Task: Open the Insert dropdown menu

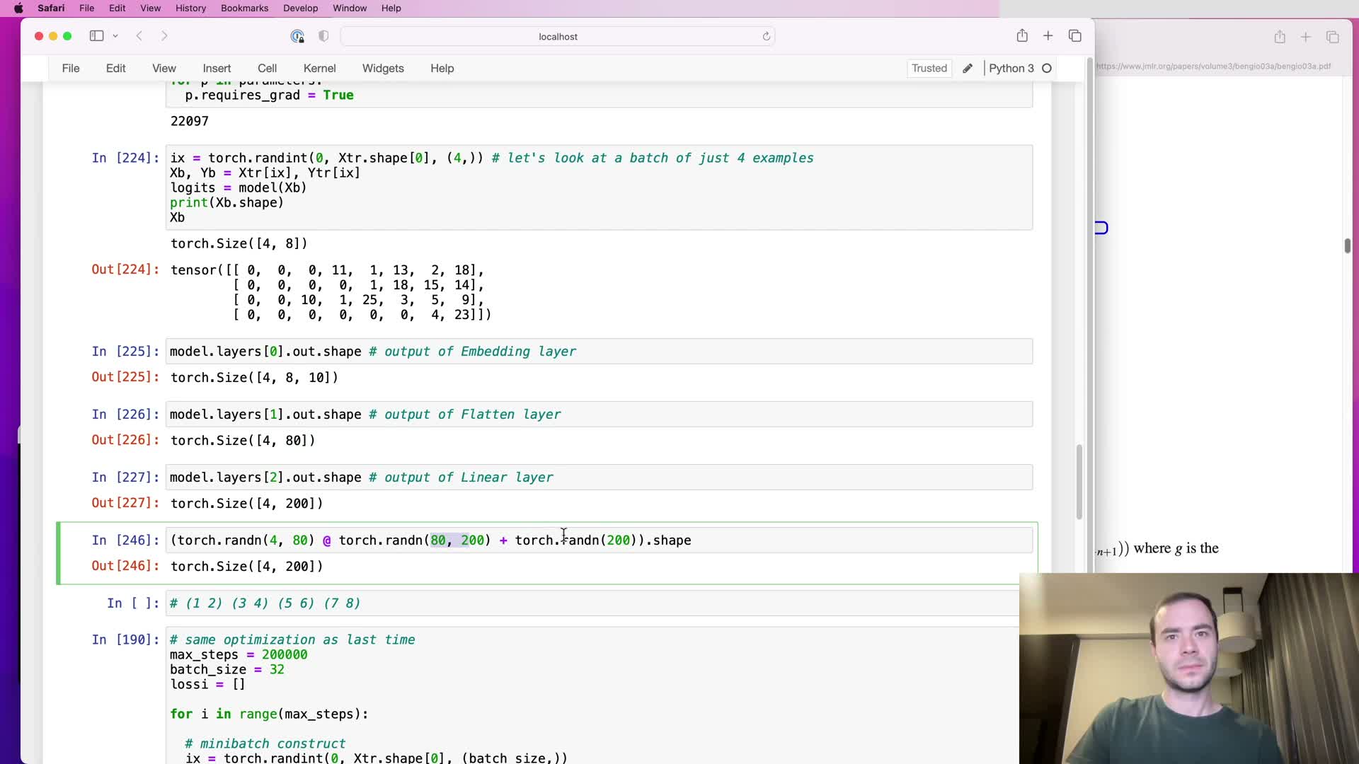Action: click(x=217, y=69)
